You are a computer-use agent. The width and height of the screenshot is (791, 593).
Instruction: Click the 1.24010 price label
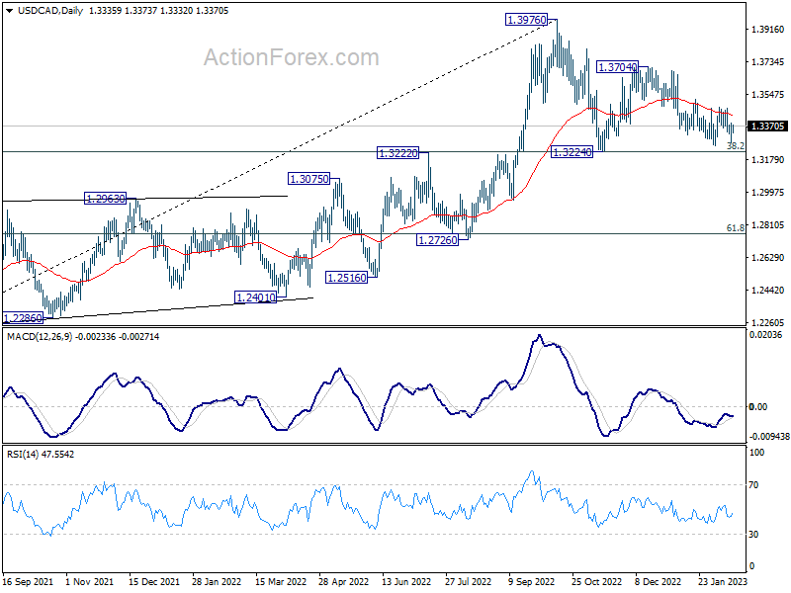(256, 297)
